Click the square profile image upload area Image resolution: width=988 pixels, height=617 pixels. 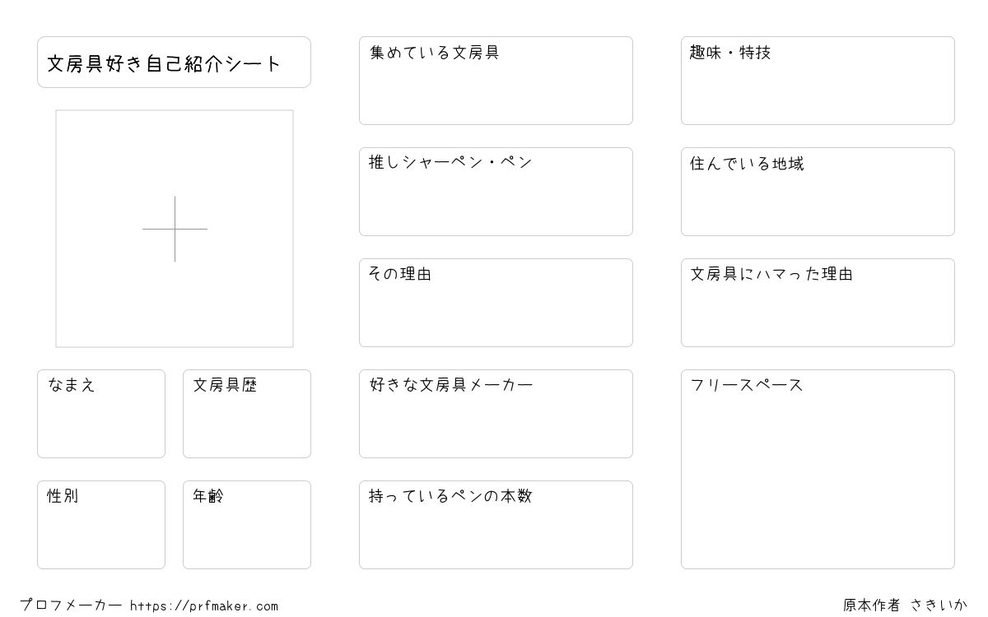coord(175,229)
